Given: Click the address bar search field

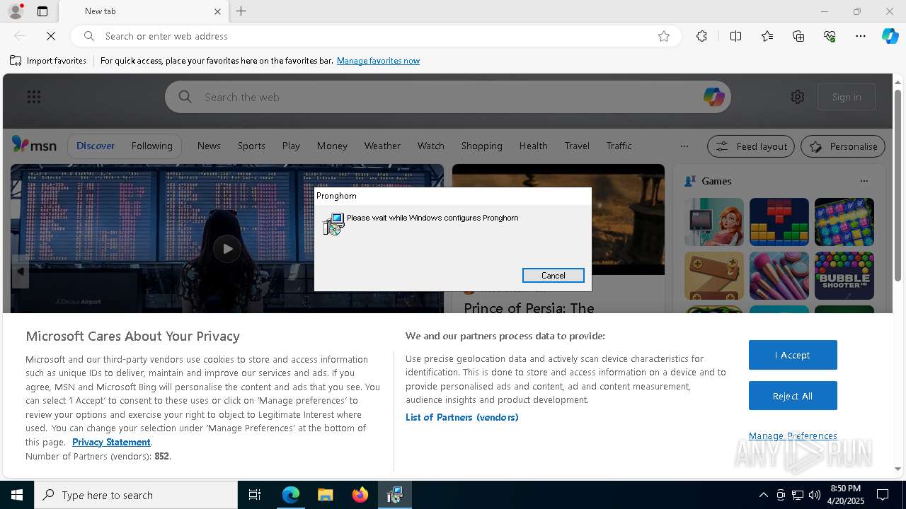Looking at the screenshot, I should (x=375, y=36).
